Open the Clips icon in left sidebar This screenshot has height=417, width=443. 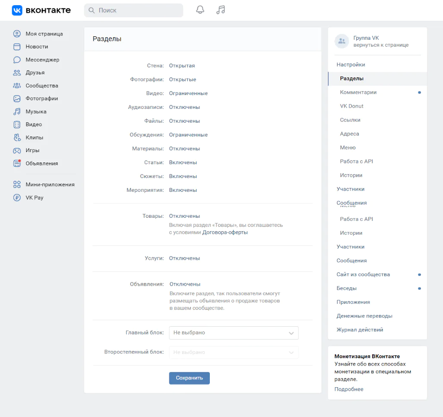click(x=17, y=137)
